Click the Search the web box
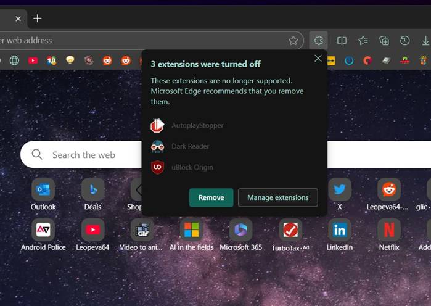The image size is (431, 306). click(x=86, y=155)
